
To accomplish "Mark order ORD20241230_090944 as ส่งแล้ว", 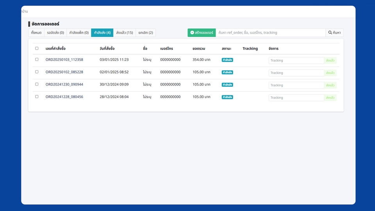I will pos(330,85).
